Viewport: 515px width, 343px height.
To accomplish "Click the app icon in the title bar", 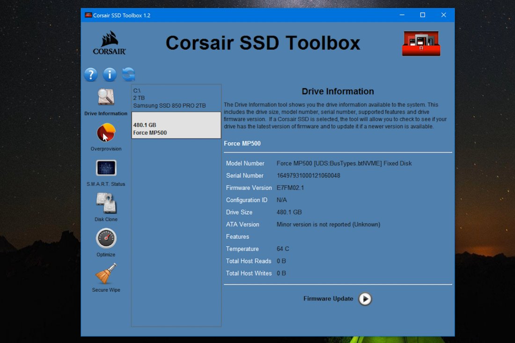I will pos(88,15).
